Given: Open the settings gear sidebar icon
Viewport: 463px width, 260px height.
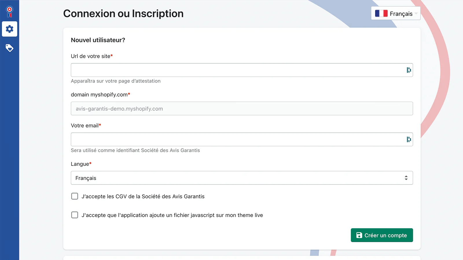Looking at the screenshot, I should click(10, 29).
